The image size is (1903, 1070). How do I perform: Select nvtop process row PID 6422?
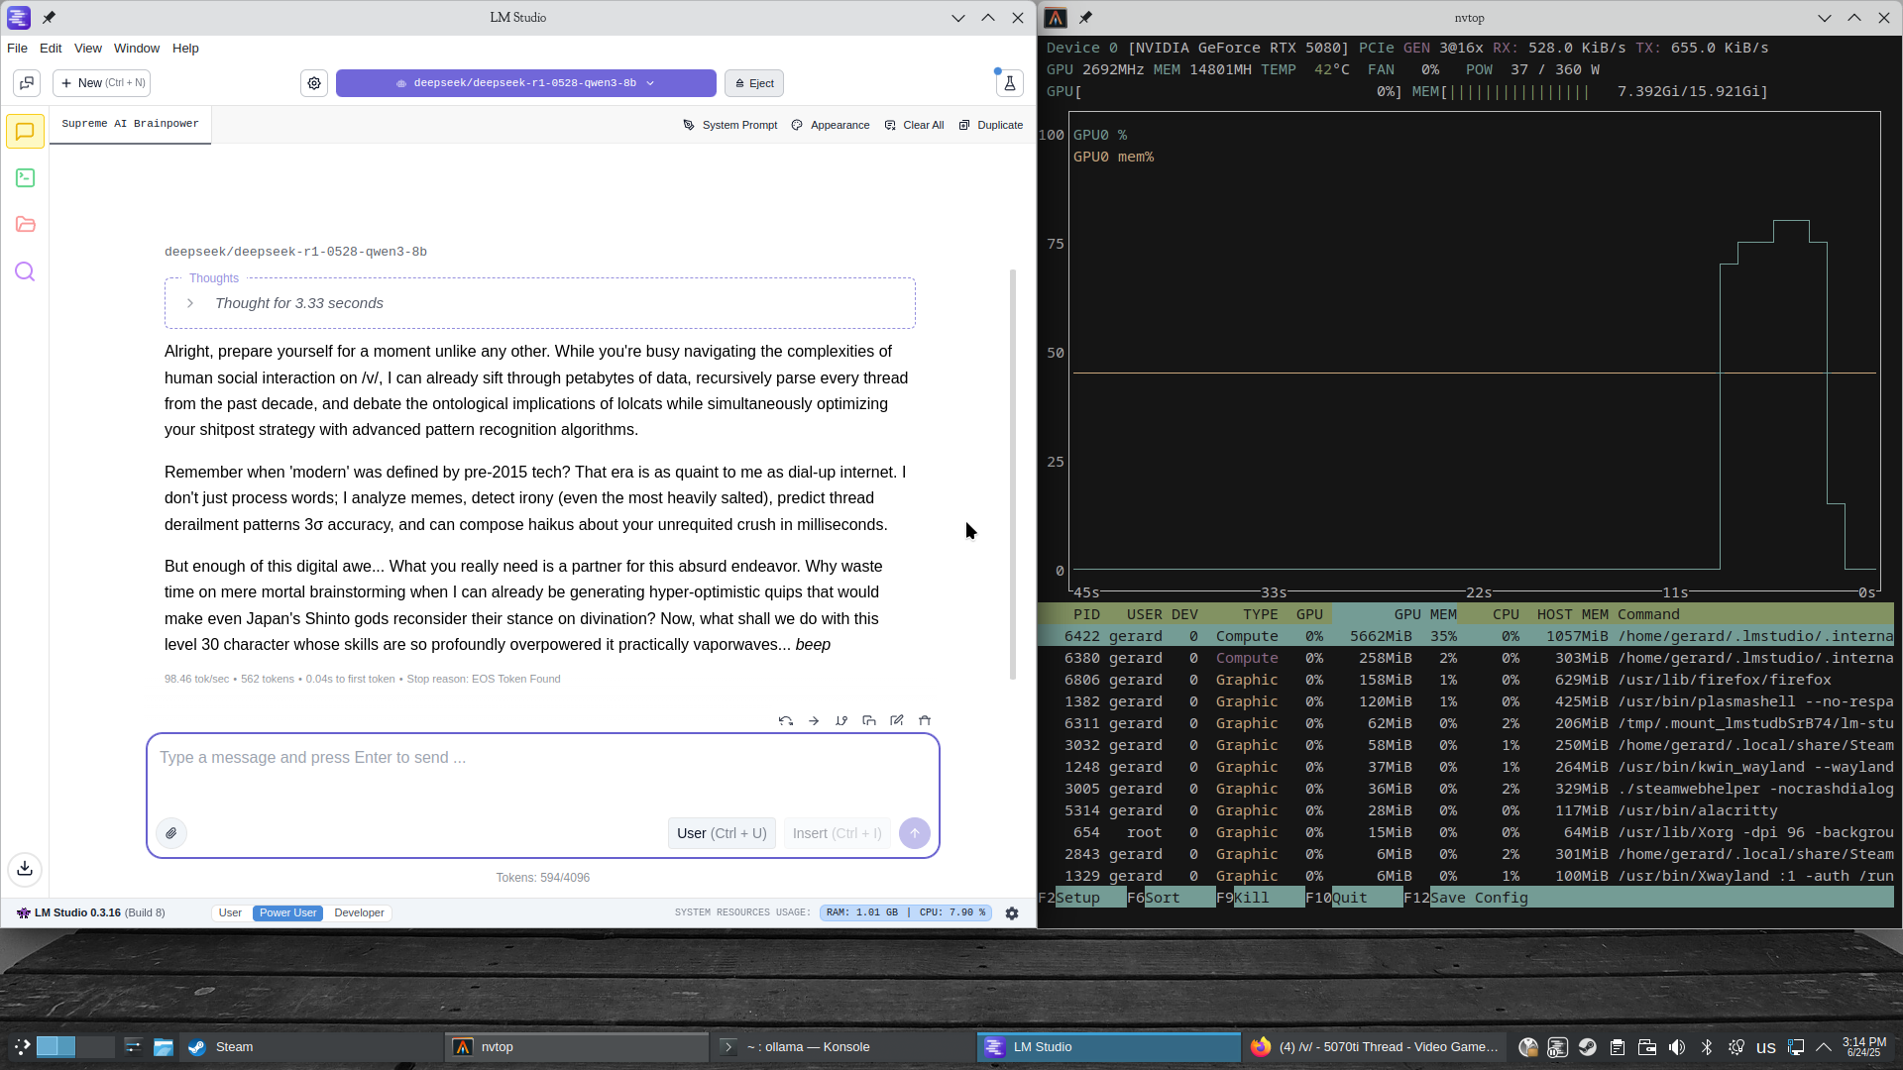pos(1465,636)
